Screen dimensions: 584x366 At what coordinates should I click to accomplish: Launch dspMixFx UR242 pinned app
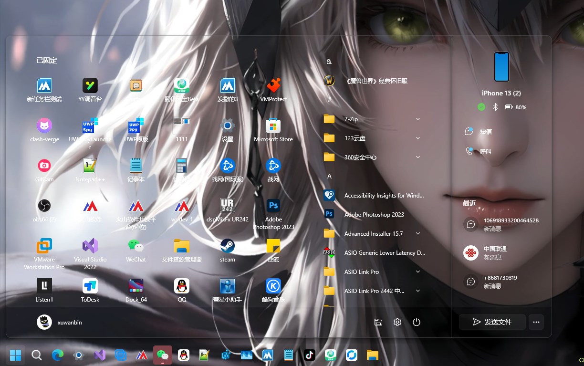228,210
